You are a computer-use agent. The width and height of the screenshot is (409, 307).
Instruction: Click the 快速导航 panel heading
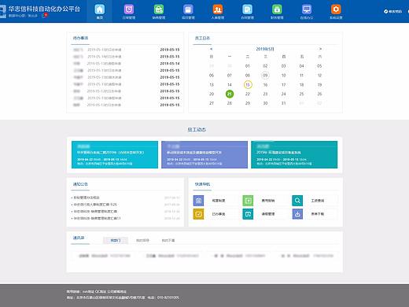(202, 184)
